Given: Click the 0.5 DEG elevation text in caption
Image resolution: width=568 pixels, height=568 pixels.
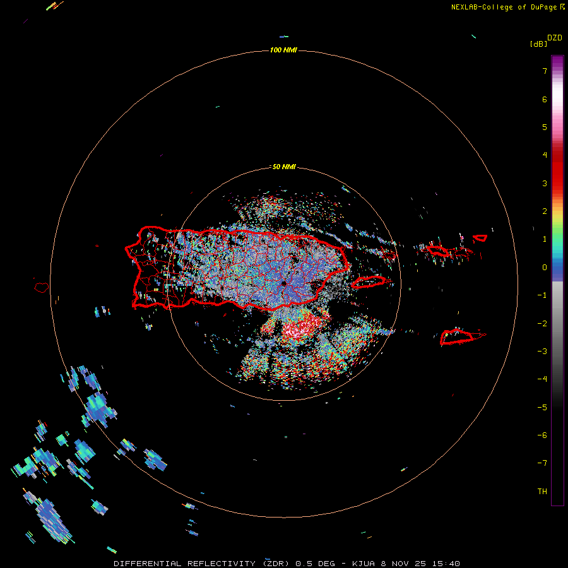Looking at the screenshot, I should click(x=317, y=564).
